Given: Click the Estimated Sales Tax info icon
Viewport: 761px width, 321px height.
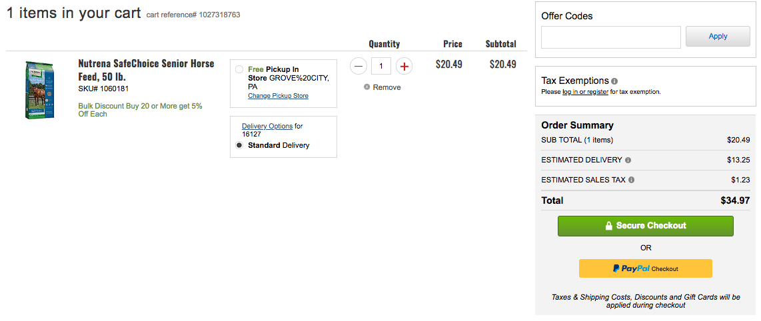Looking at the screenshot, I should (x=631, y=180).
